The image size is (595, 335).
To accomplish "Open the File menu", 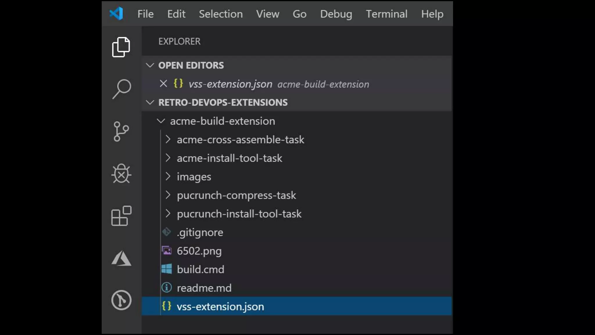I will [145, 14].
